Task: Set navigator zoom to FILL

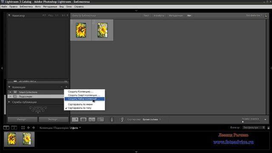Action: coord(51,15)
